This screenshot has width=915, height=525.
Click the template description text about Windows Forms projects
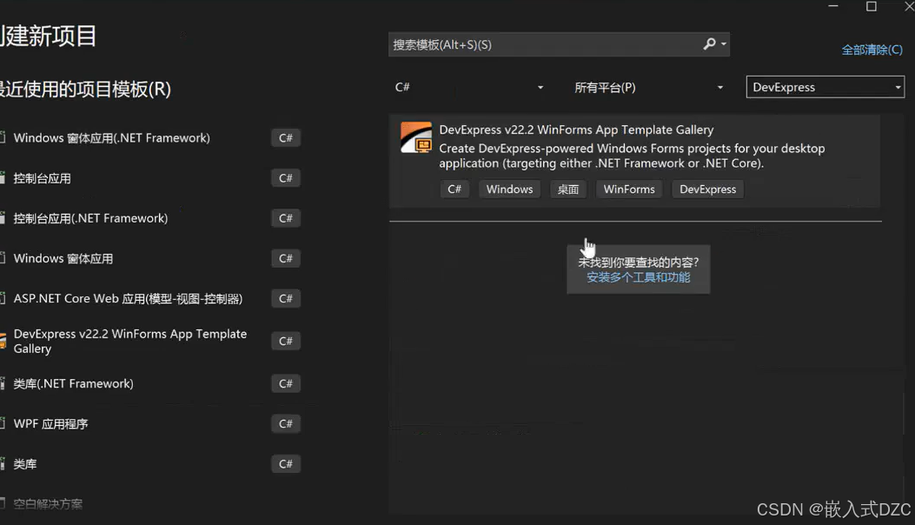(x=632, y=156)
